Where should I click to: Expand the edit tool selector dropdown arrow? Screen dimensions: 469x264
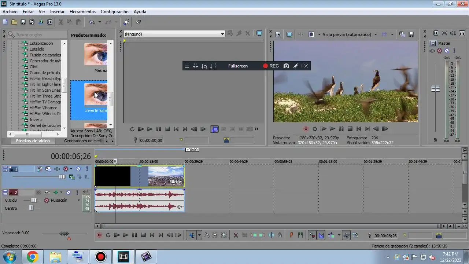tap(199, 235)
